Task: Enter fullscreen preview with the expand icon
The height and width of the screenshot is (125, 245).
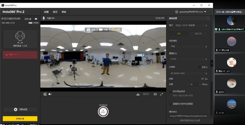Action: 162,94
